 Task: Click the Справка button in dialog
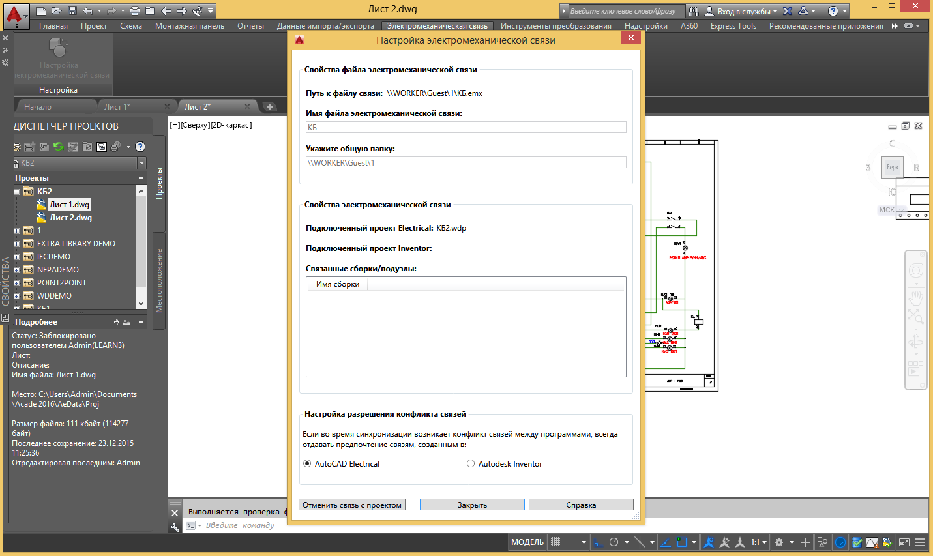581,505
